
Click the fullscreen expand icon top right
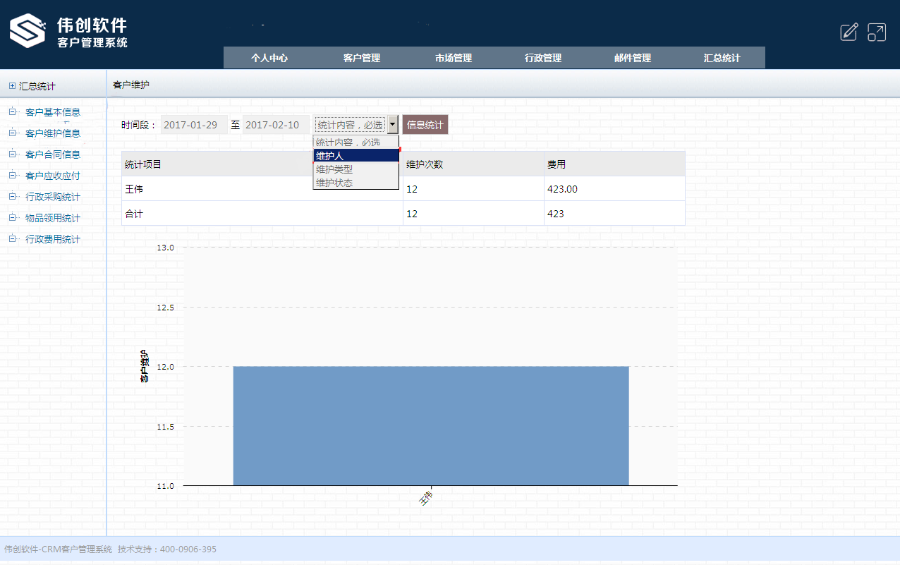coord(875,32)
